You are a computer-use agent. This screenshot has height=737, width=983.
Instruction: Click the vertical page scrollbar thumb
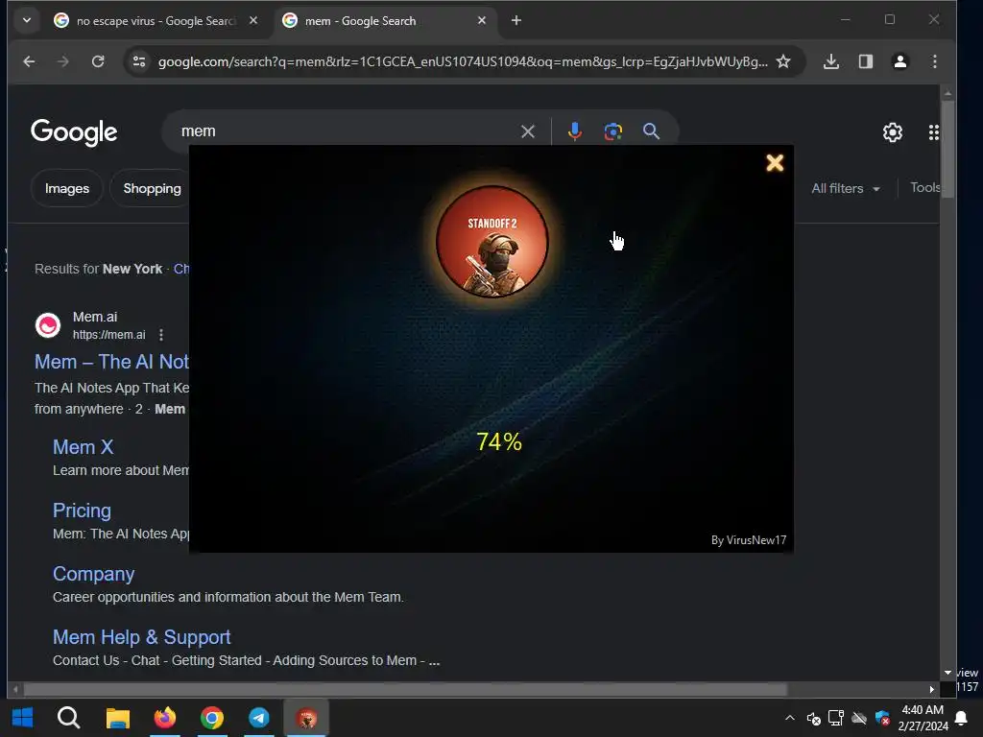(x=947, y=149)
